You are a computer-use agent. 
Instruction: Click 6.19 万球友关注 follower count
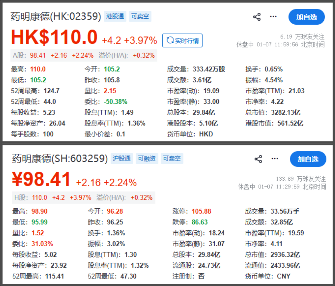tap(302, 37)
